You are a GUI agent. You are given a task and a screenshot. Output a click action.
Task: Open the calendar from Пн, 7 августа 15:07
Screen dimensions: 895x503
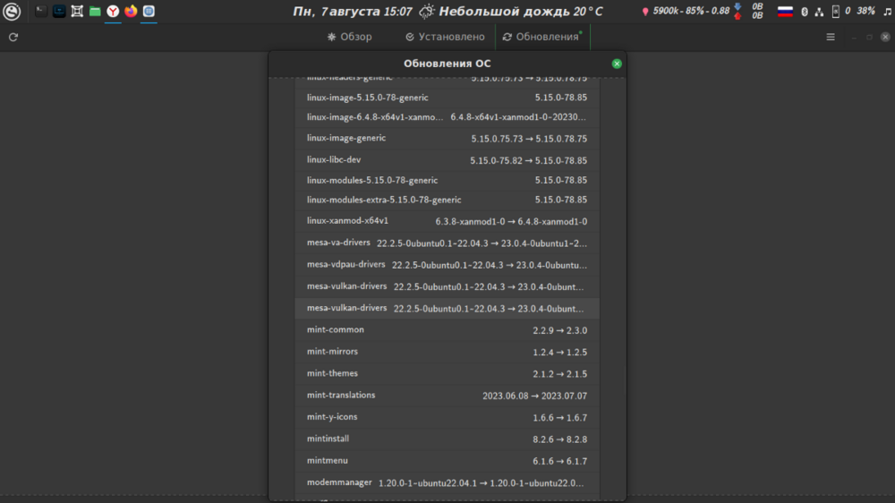(x=352, y=12)
